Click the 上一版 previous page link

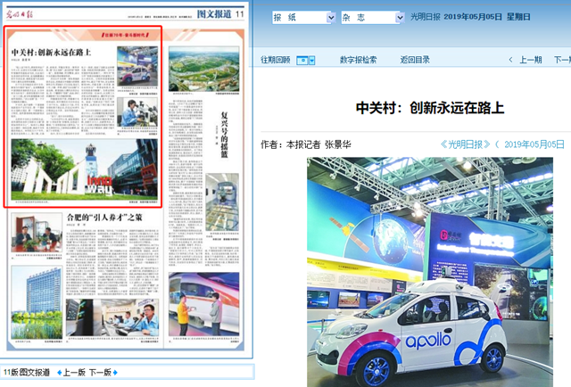(x=75, y=372)
